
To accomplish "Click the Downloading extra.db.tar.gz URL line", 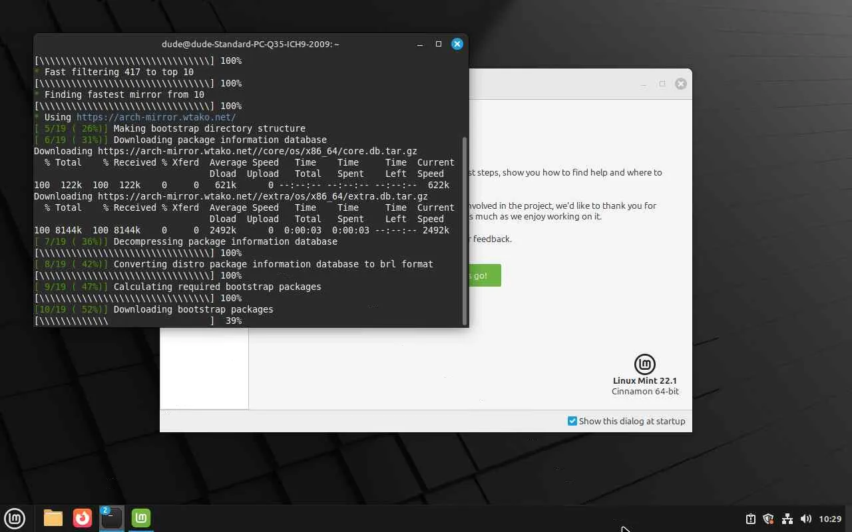I will pos(231,196).
